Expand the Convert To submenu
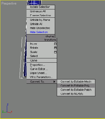Image resolution: width=105 pixels, height=119 pixels. pos(42,81)
